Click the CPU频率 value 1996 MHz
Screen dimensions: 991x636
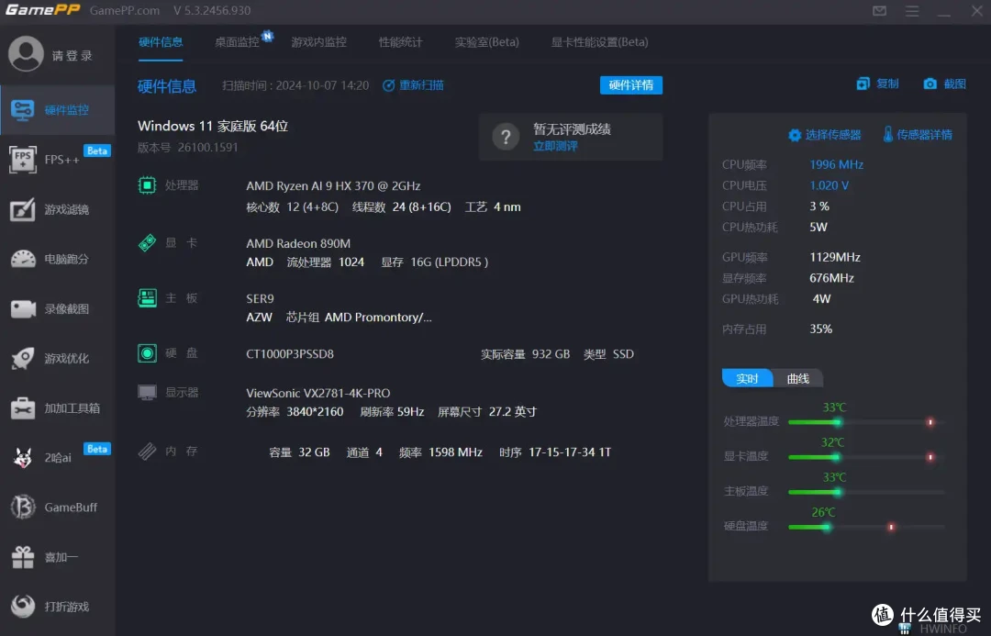click(x=836, y=164)
